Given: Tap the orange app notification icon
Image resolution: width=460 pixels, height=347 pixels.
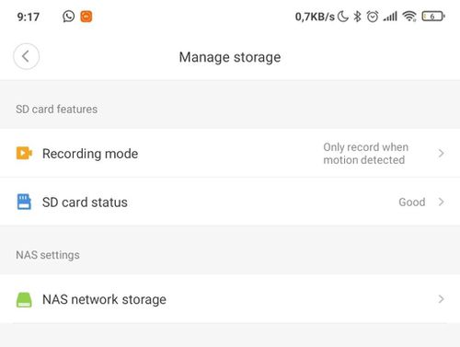Looking at the screenshot, I should coord(86,17).
